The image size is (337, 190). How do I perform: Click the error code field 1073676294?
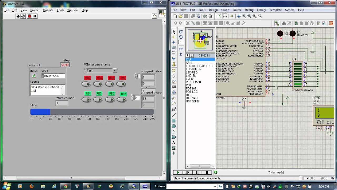pos(54,76)
